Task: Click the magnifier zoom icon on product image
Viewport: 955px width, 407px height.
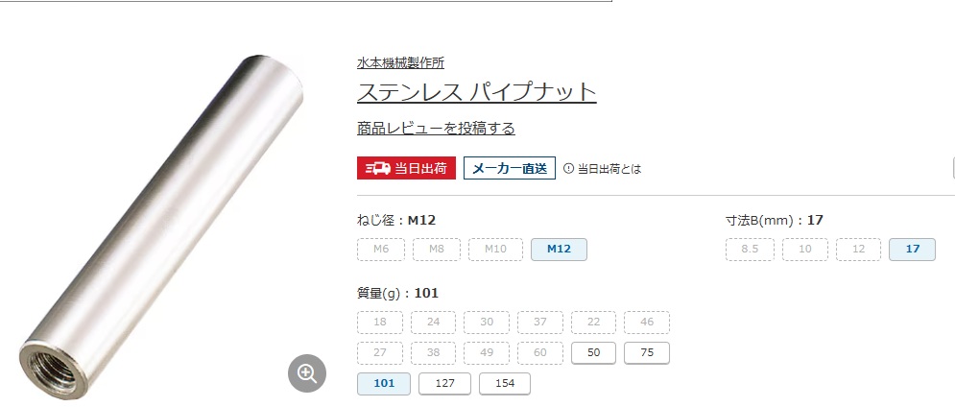Action: pos(307,372)
